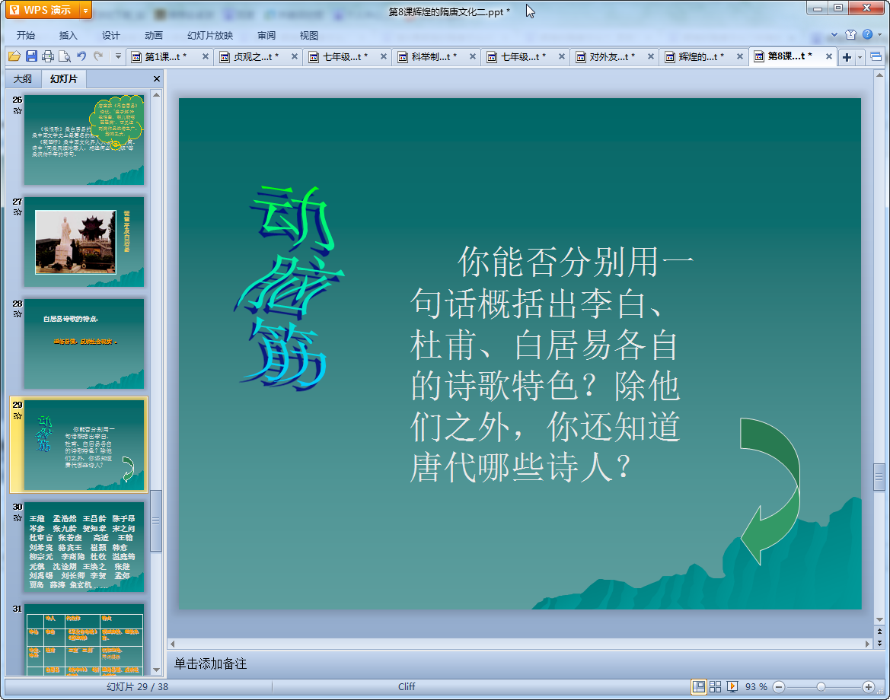Click the Open folder toolbar icon
890x700 pixels.
click(14, 56)
